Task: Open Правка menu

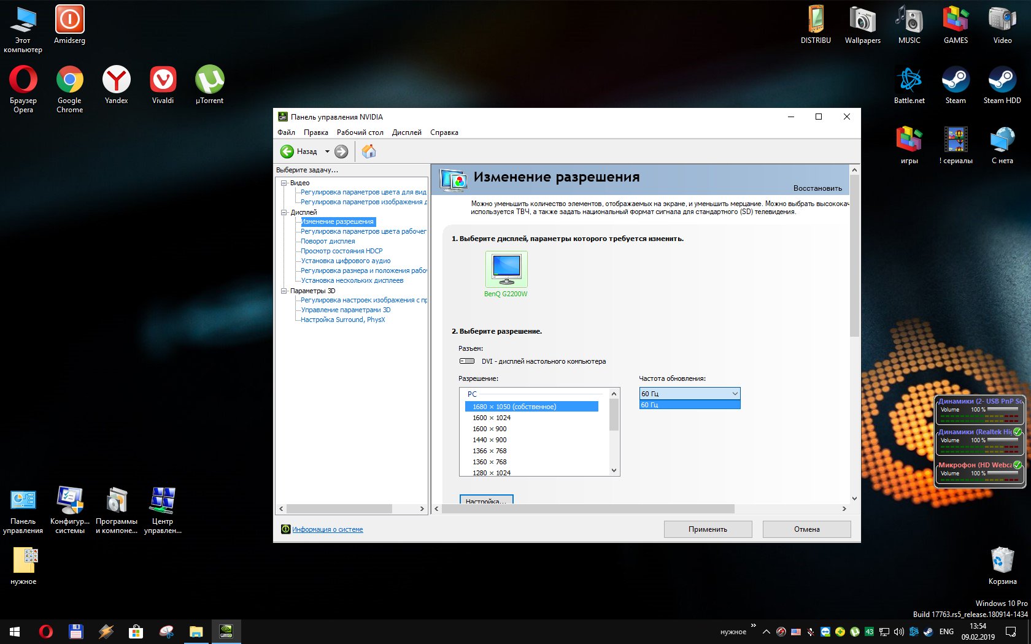Action: [316, 132]
